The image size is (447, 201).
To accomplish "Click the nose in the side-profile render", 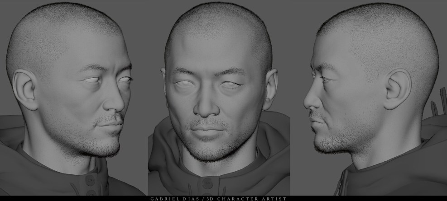I will point(310,102).
